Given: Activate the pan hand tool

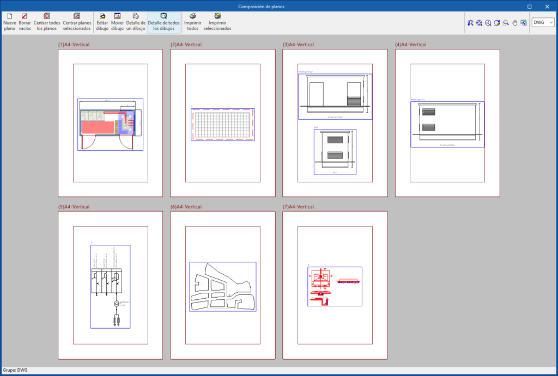Looking at the screenshot, I should click(514, 23).
